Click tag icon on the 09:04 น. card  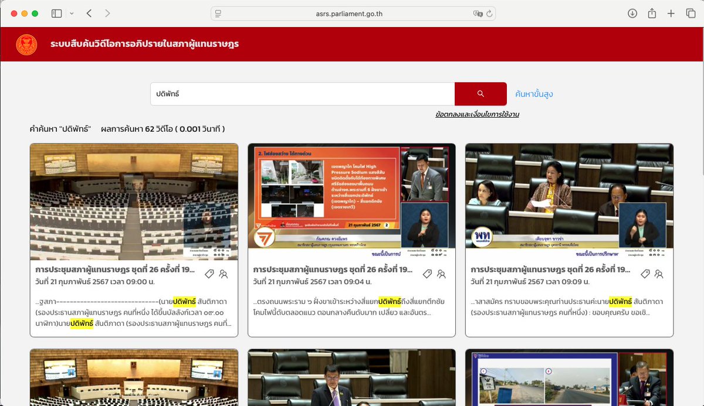(x=427, y=274)
